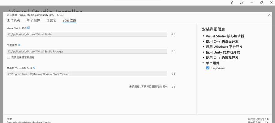Image resolution: width=275 pixels, height=123 pixels.
Task: Open the feedback icon in the title bar
Action: click(x=242, y=2)
